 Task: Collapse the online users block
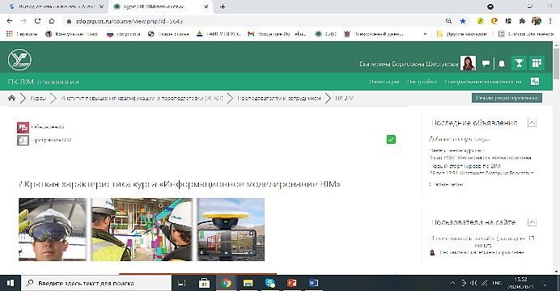(x=532, y=222)
